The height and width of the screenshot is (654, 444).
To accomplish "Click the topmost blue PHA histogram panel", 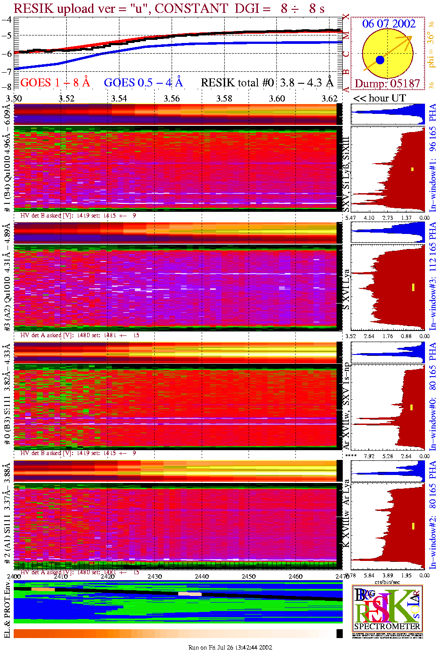I will coord(387,114).
